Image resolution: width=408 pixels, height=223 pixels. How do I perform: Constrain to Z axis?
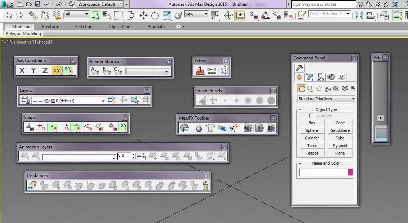coord(45,70)
